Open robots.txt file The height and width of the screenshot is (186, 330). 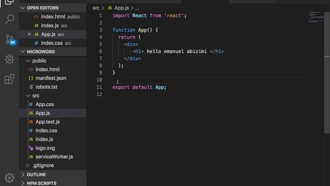pyautogui.click(x=53, y=87)
